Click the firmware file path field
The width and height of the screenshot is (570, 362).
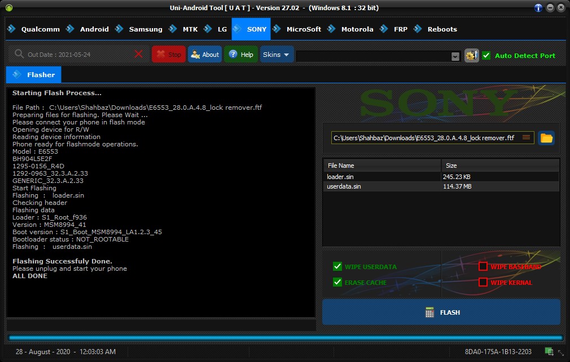pos(432,138)
